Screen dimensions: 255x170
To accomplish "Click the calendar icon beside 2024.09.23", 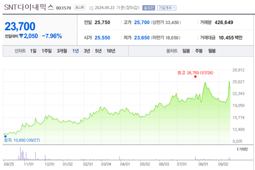I will [92, 8].
